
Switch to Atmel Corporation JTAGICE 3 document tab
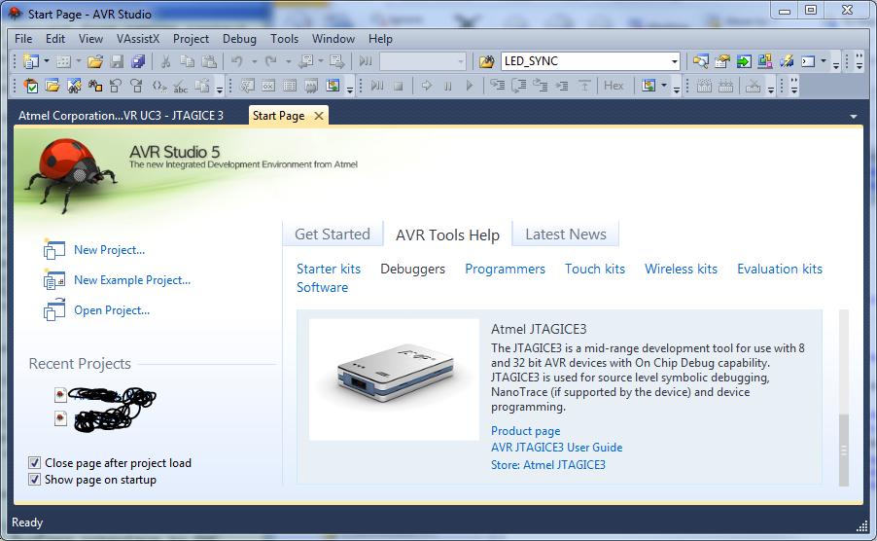121,116
